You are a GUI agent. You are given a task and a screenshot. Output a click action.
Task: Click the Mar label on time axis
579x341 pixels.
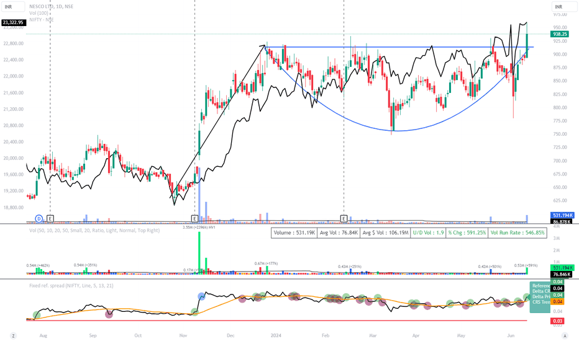[x=373, y=335]
